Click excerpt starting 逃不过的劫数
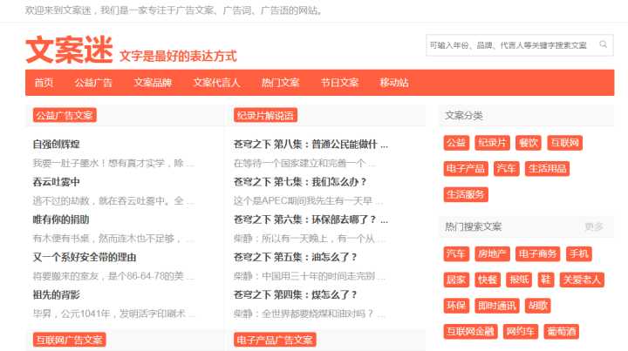628x351 pixels. [113, 200]
